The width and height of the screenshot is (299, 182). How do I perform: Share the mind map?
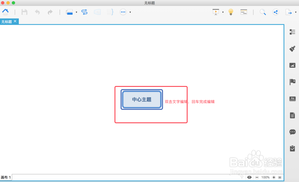[276, 12]
